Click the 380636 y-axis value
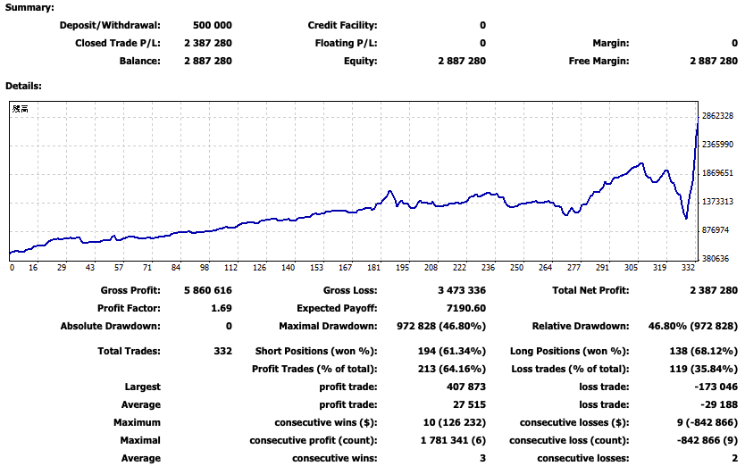This screenshot has height=466, width=745. coord(715,258)
